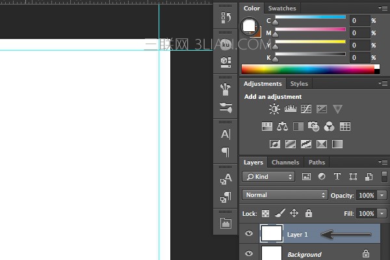Open the Character Styles panel icon

[x=226, y=179]
